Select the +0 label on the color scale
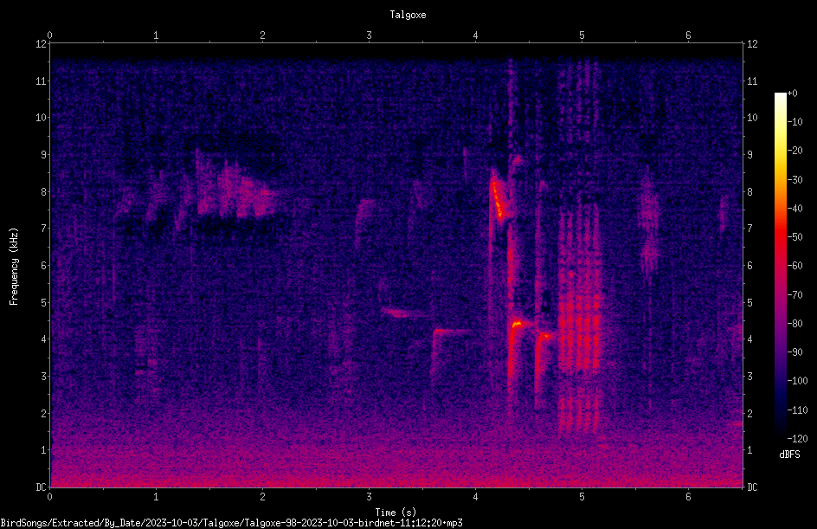The image size is (817, 529). [793, 94]
